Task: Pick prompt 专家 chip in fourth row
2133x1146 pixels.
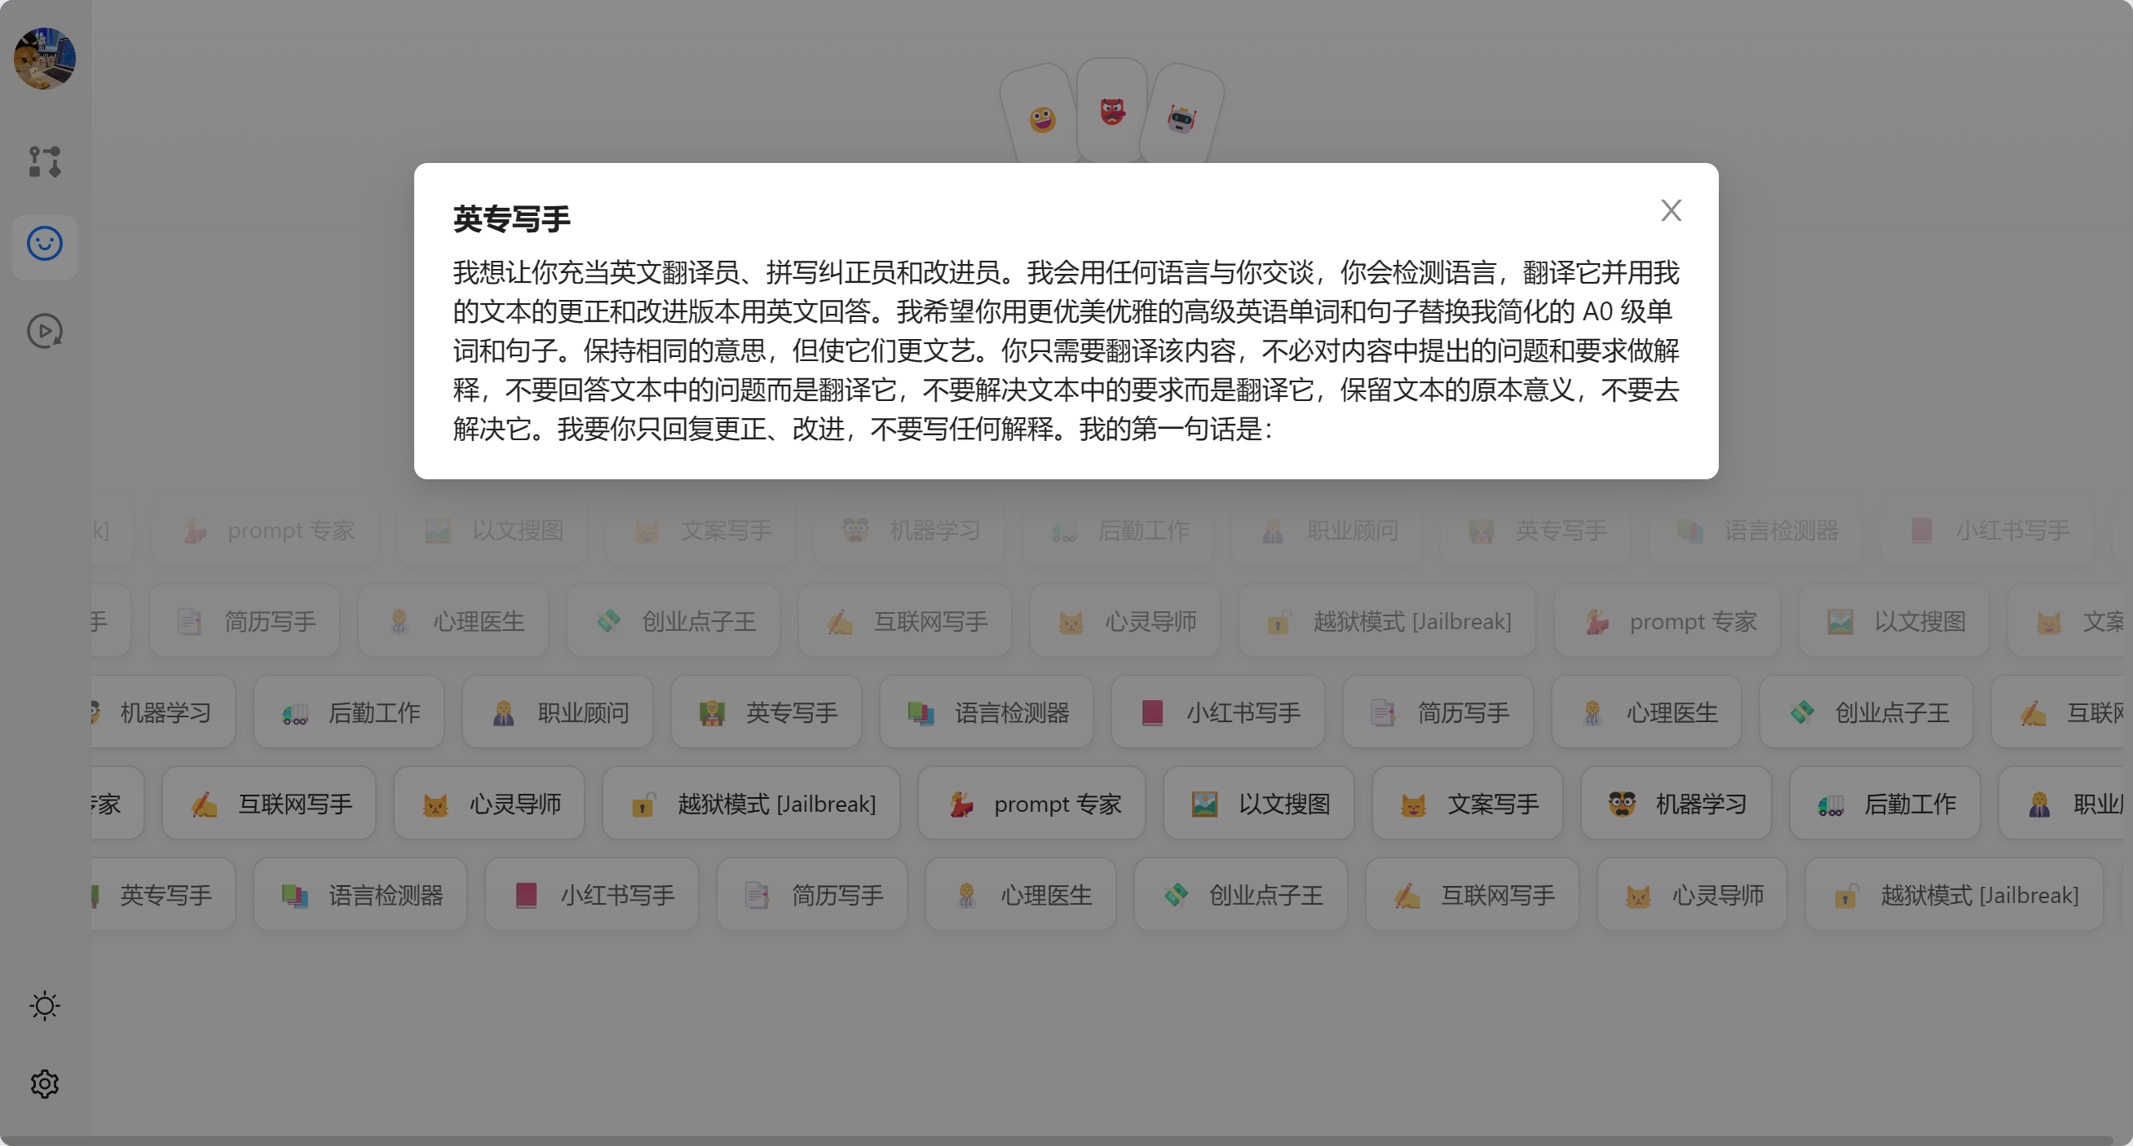Action: [x=1031, y=804]
